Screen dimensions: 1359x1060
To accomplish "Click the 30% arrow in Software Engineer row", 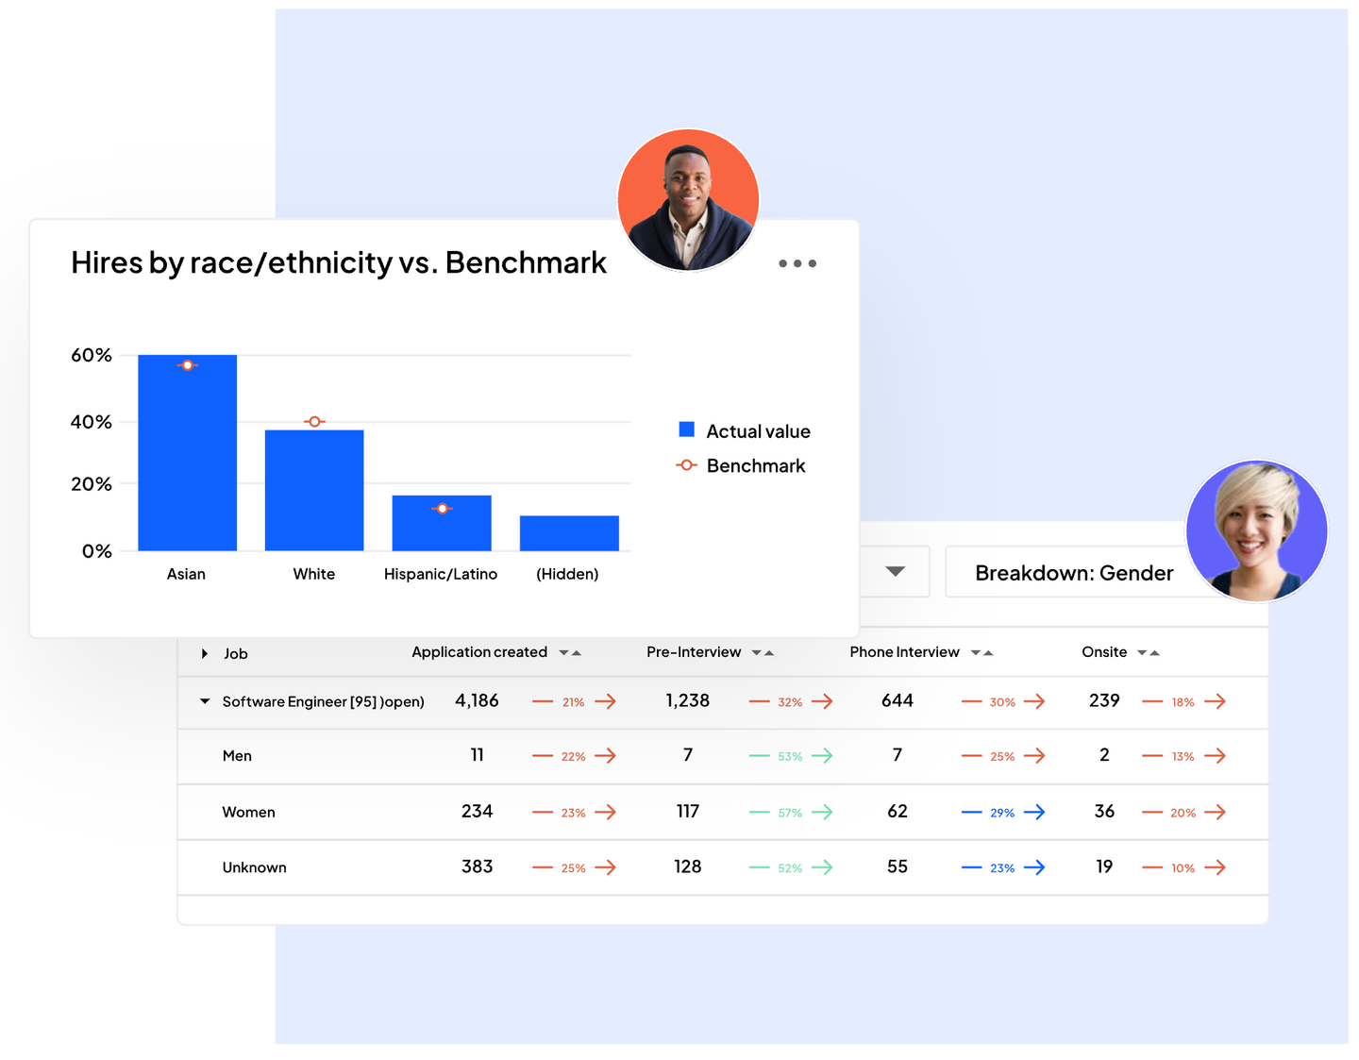I will [x=1004, y=701].
